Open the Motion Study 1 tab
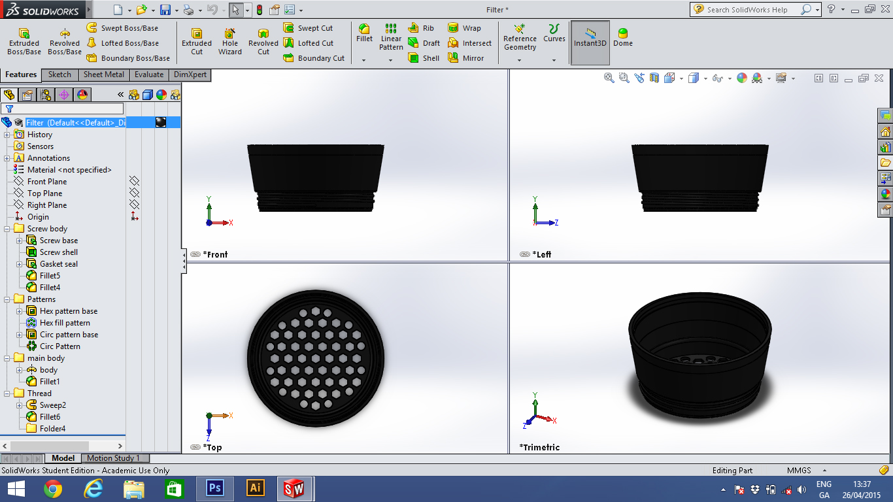 (113, 458)
